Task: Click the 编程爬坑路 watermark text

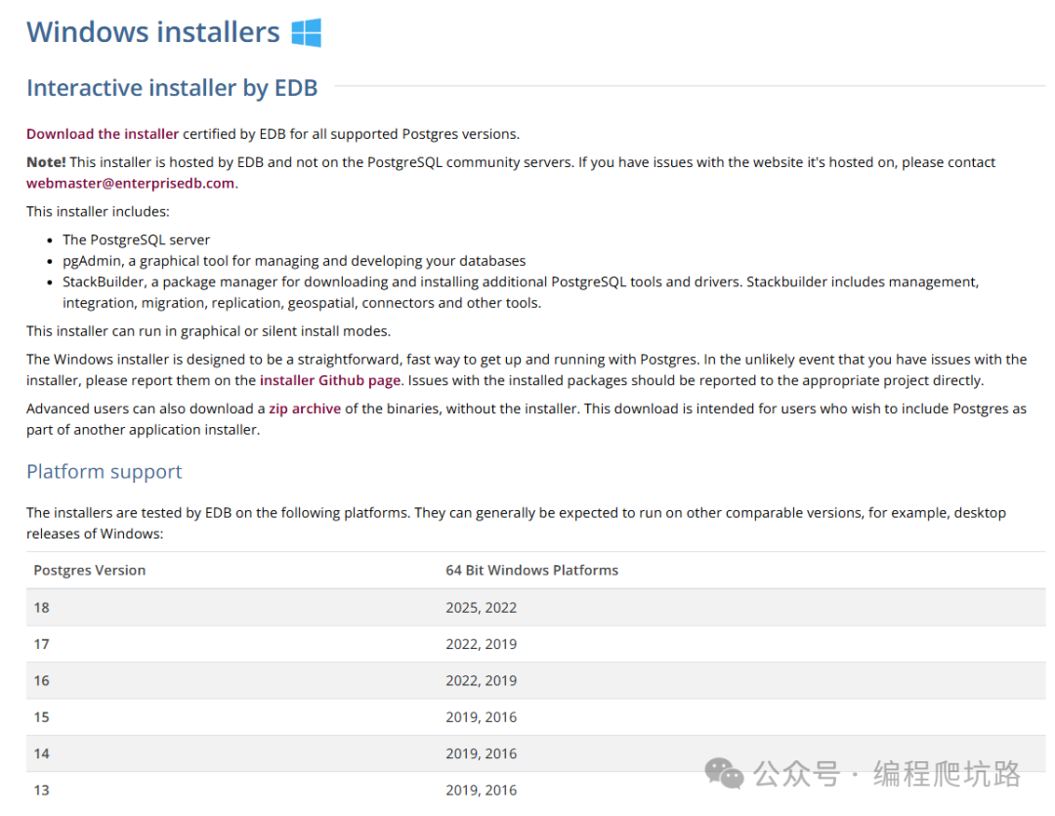Action: [947, 774]
